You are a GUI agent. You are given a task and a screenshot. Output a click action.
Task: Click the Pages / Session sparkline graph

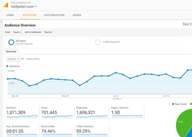coord(127,116)
